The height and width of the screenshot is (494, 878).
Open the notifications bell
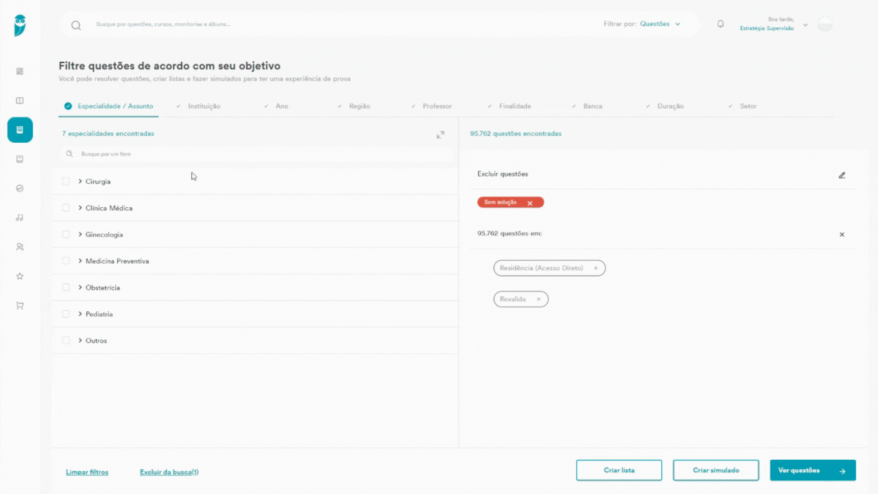click(x=720, y=24)
